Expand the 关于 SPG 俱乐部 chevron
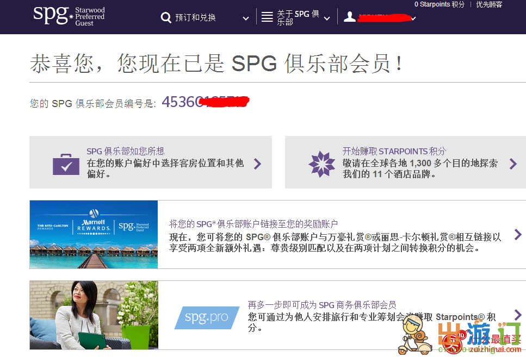Image resolution: width=526 pixels, height=357 pixels. 327,18
